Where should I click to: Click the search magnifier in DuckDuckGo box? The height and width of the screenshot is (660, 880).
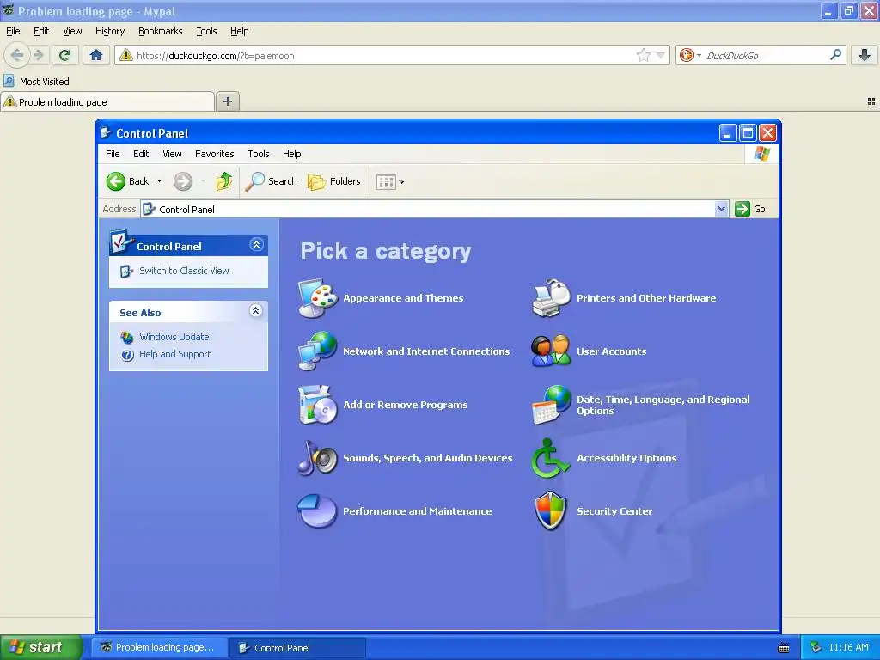pyautogui.click(x=835, y=55)
